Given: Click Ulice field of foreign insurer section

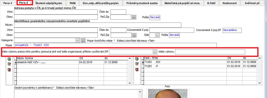Looking at the screenshot, I should (56, 30).
